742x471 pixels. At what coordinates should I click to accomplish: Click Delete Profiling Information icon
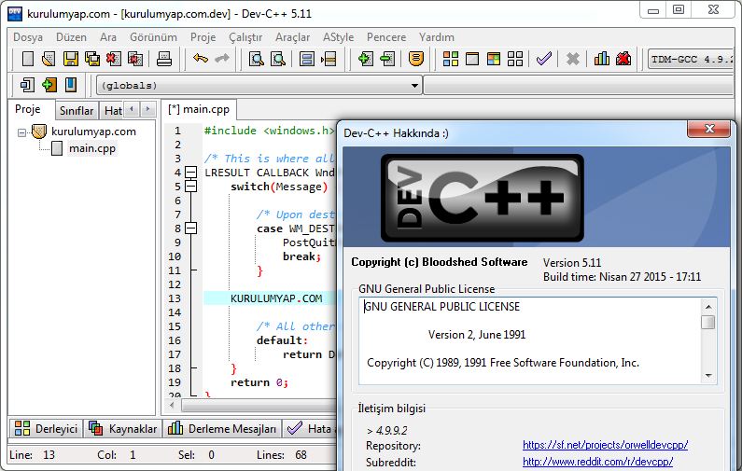tap(623, 59)
